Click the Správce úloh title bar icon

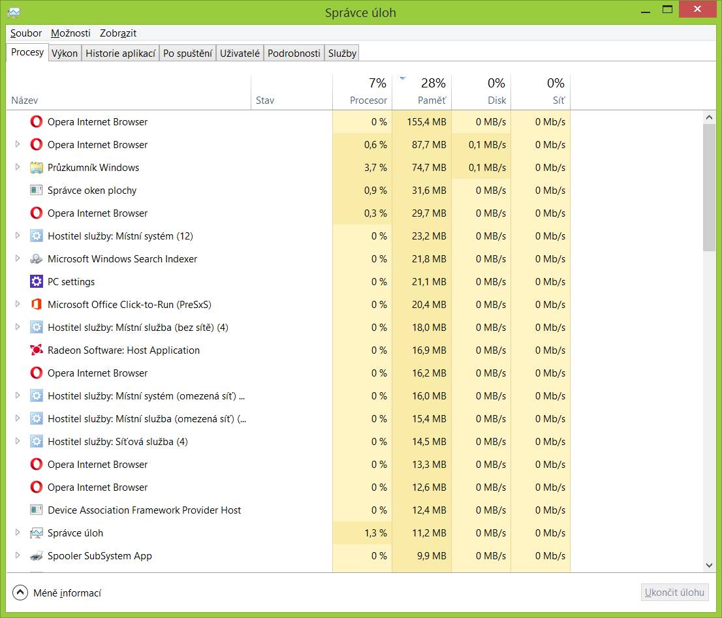tap(14, 12)
